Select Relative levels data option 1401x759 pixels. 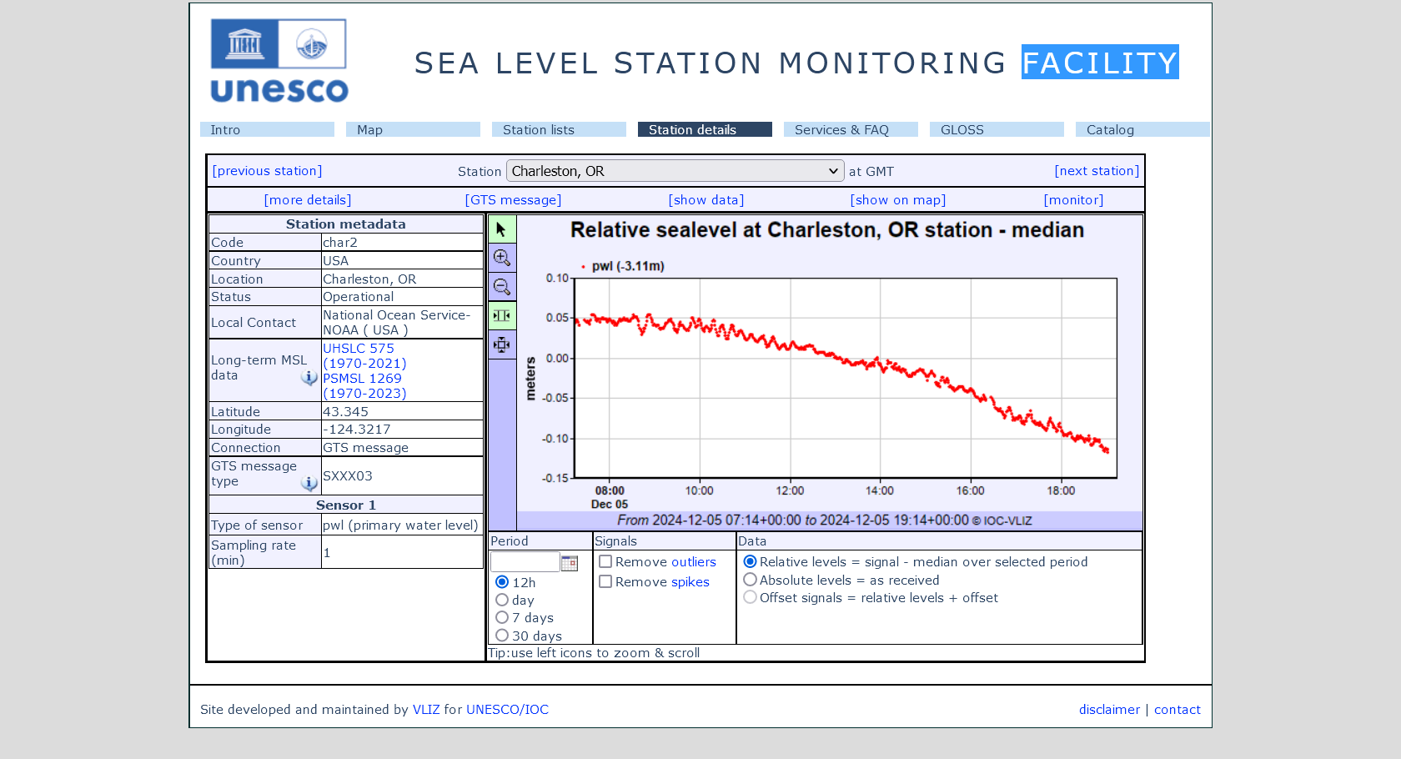pyautogui.click(x=750, y=562)
